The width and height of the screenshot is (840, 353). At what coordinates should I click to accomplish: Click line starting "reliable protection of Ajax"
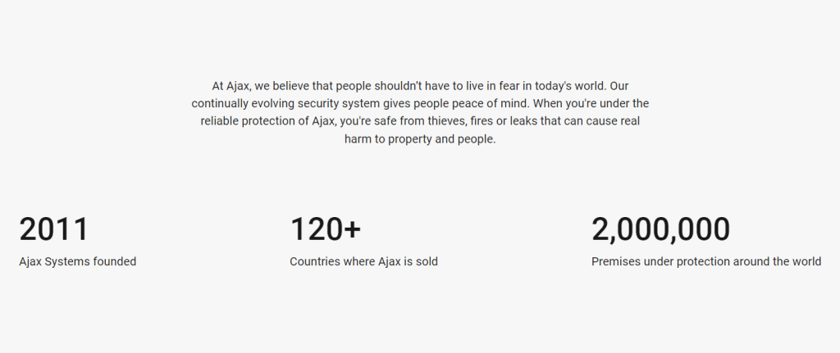click(x=420, y=121)
